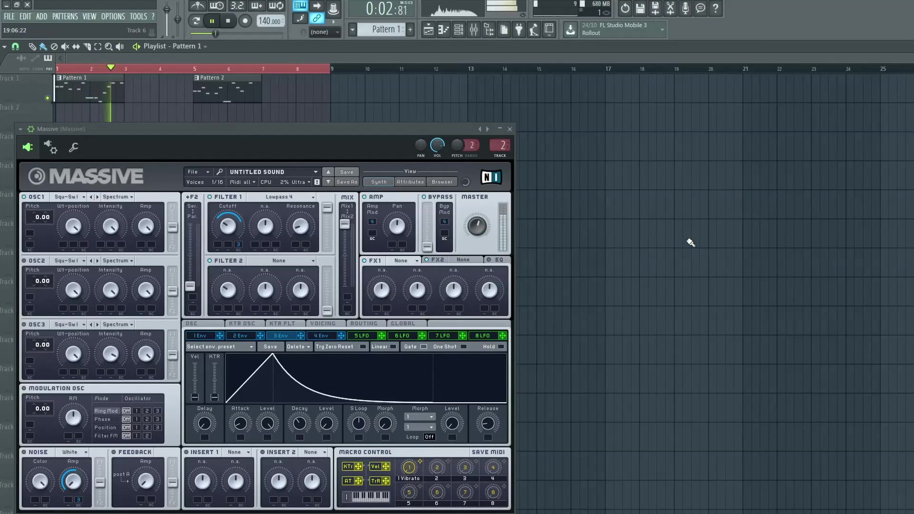Screen dimensions: 914x514
Task: Open the Massive Browser view
Action: pyautogui.click(x=442, y=182)
